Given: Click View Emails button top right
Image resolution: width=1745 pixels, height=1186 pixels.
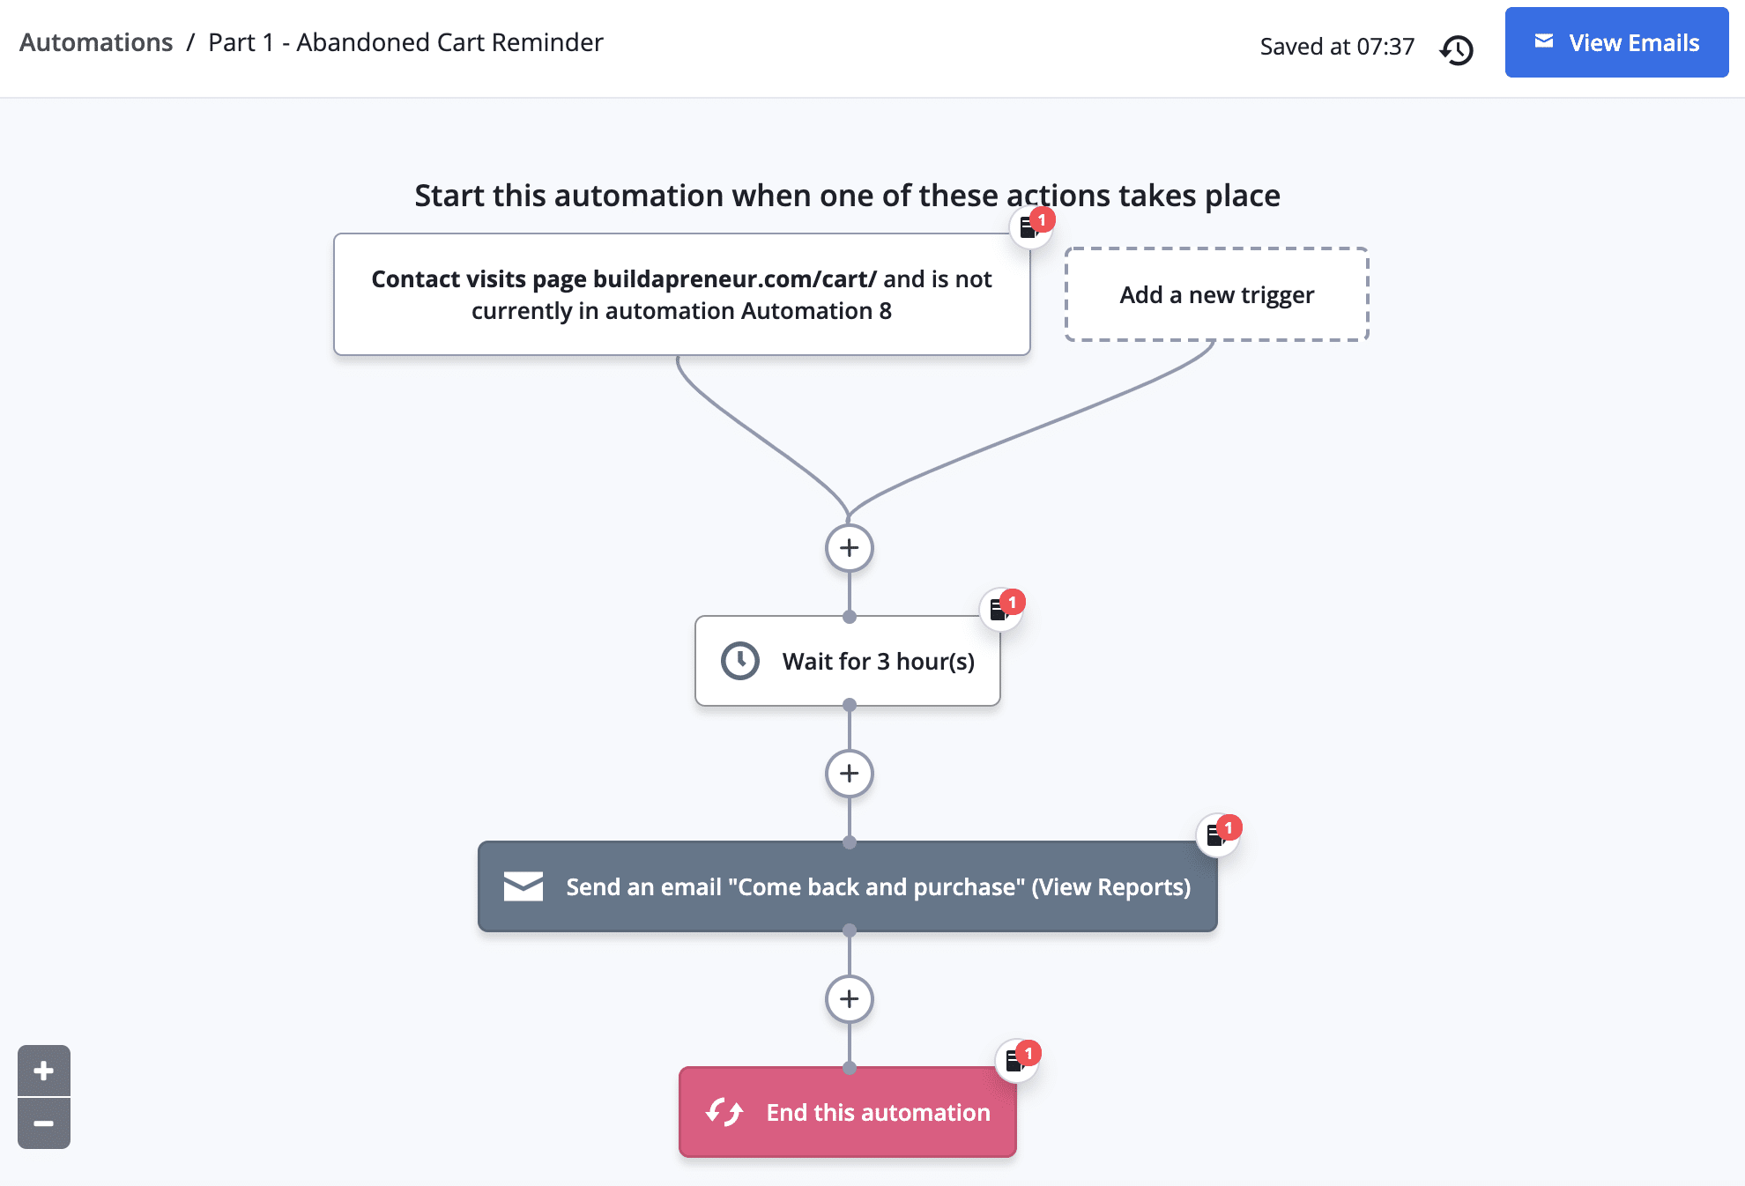Looking at the screenshot, I should [1615, 41].
